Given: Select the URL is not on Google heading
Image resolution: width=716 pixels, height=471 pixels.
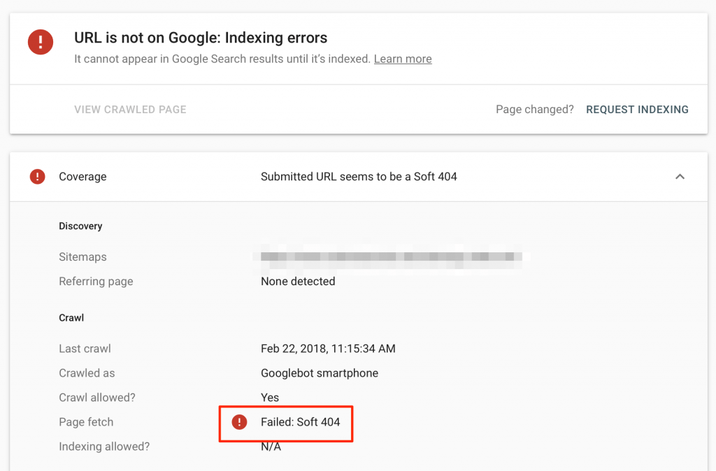Looking at the screenshot, I should point(201,38).
